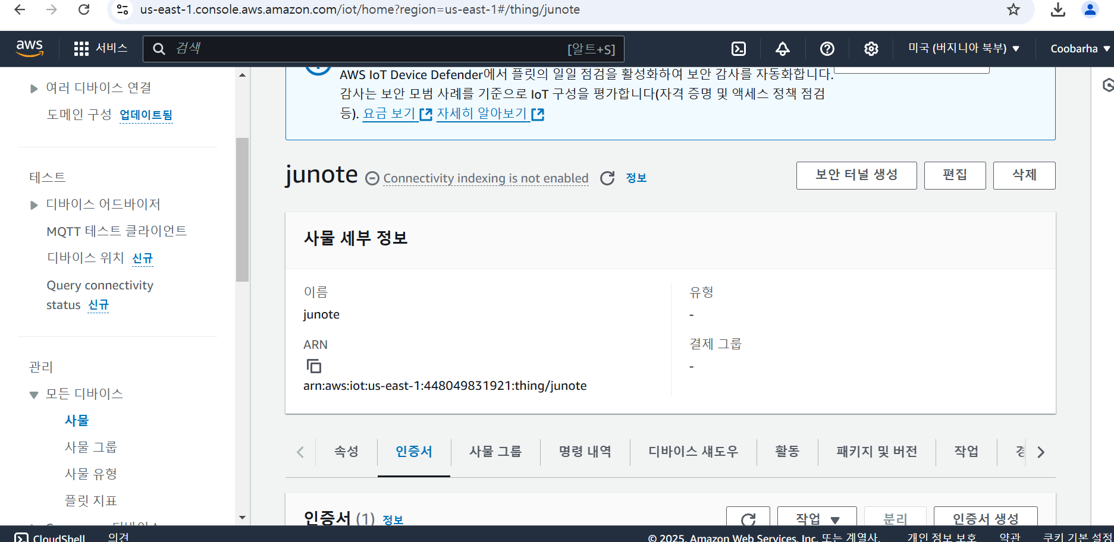Click connectivity indexing status circle icon
The width and height of the screenshot is (1114, 542).
click(x=372, y=178)
